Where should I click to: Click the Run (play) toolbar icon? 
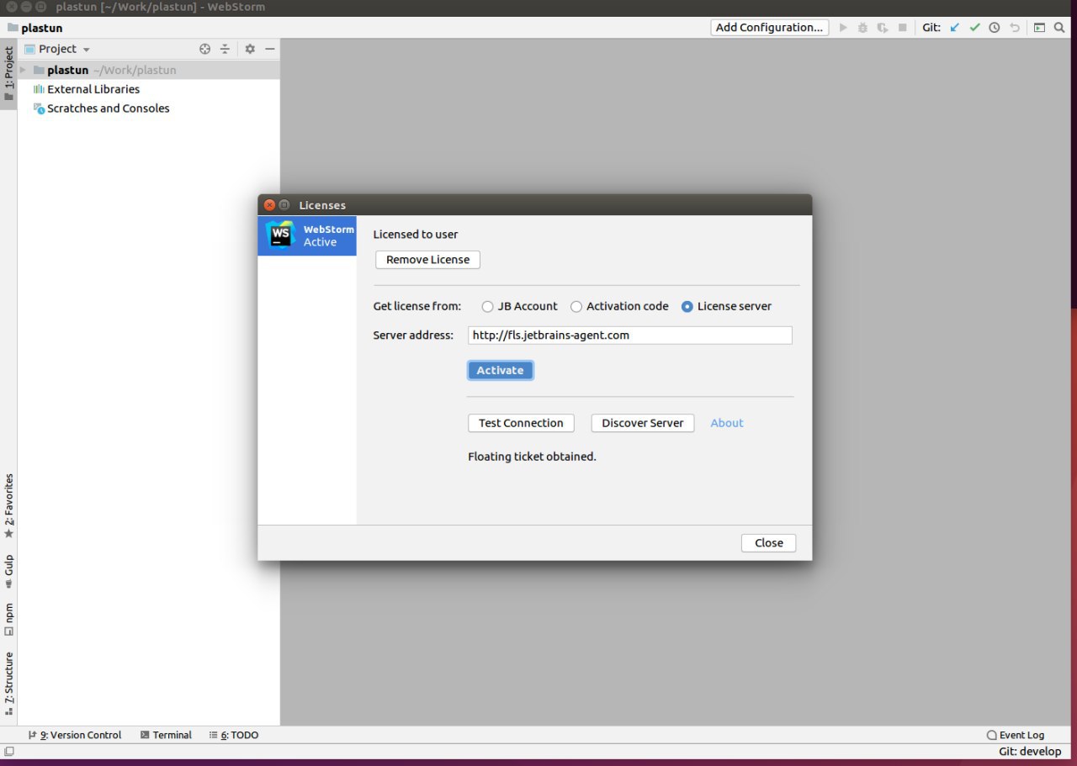pyautogui.click(x=843, y=28)
